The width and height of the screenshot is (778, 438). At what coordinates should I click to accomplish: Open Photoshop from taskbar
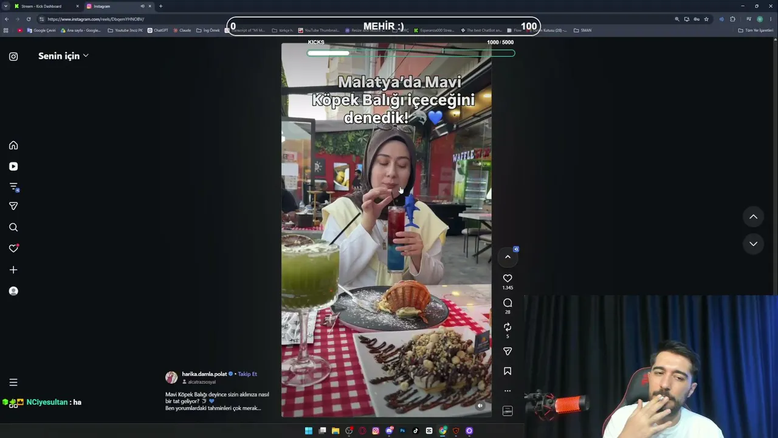pos(402,431)
